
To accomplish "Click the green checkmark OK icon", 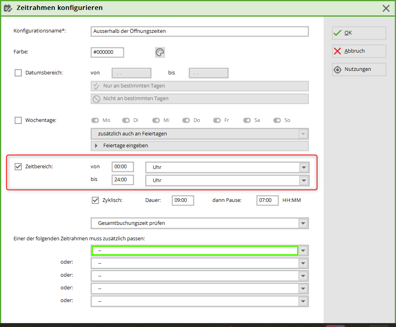I will click(337, 33).
